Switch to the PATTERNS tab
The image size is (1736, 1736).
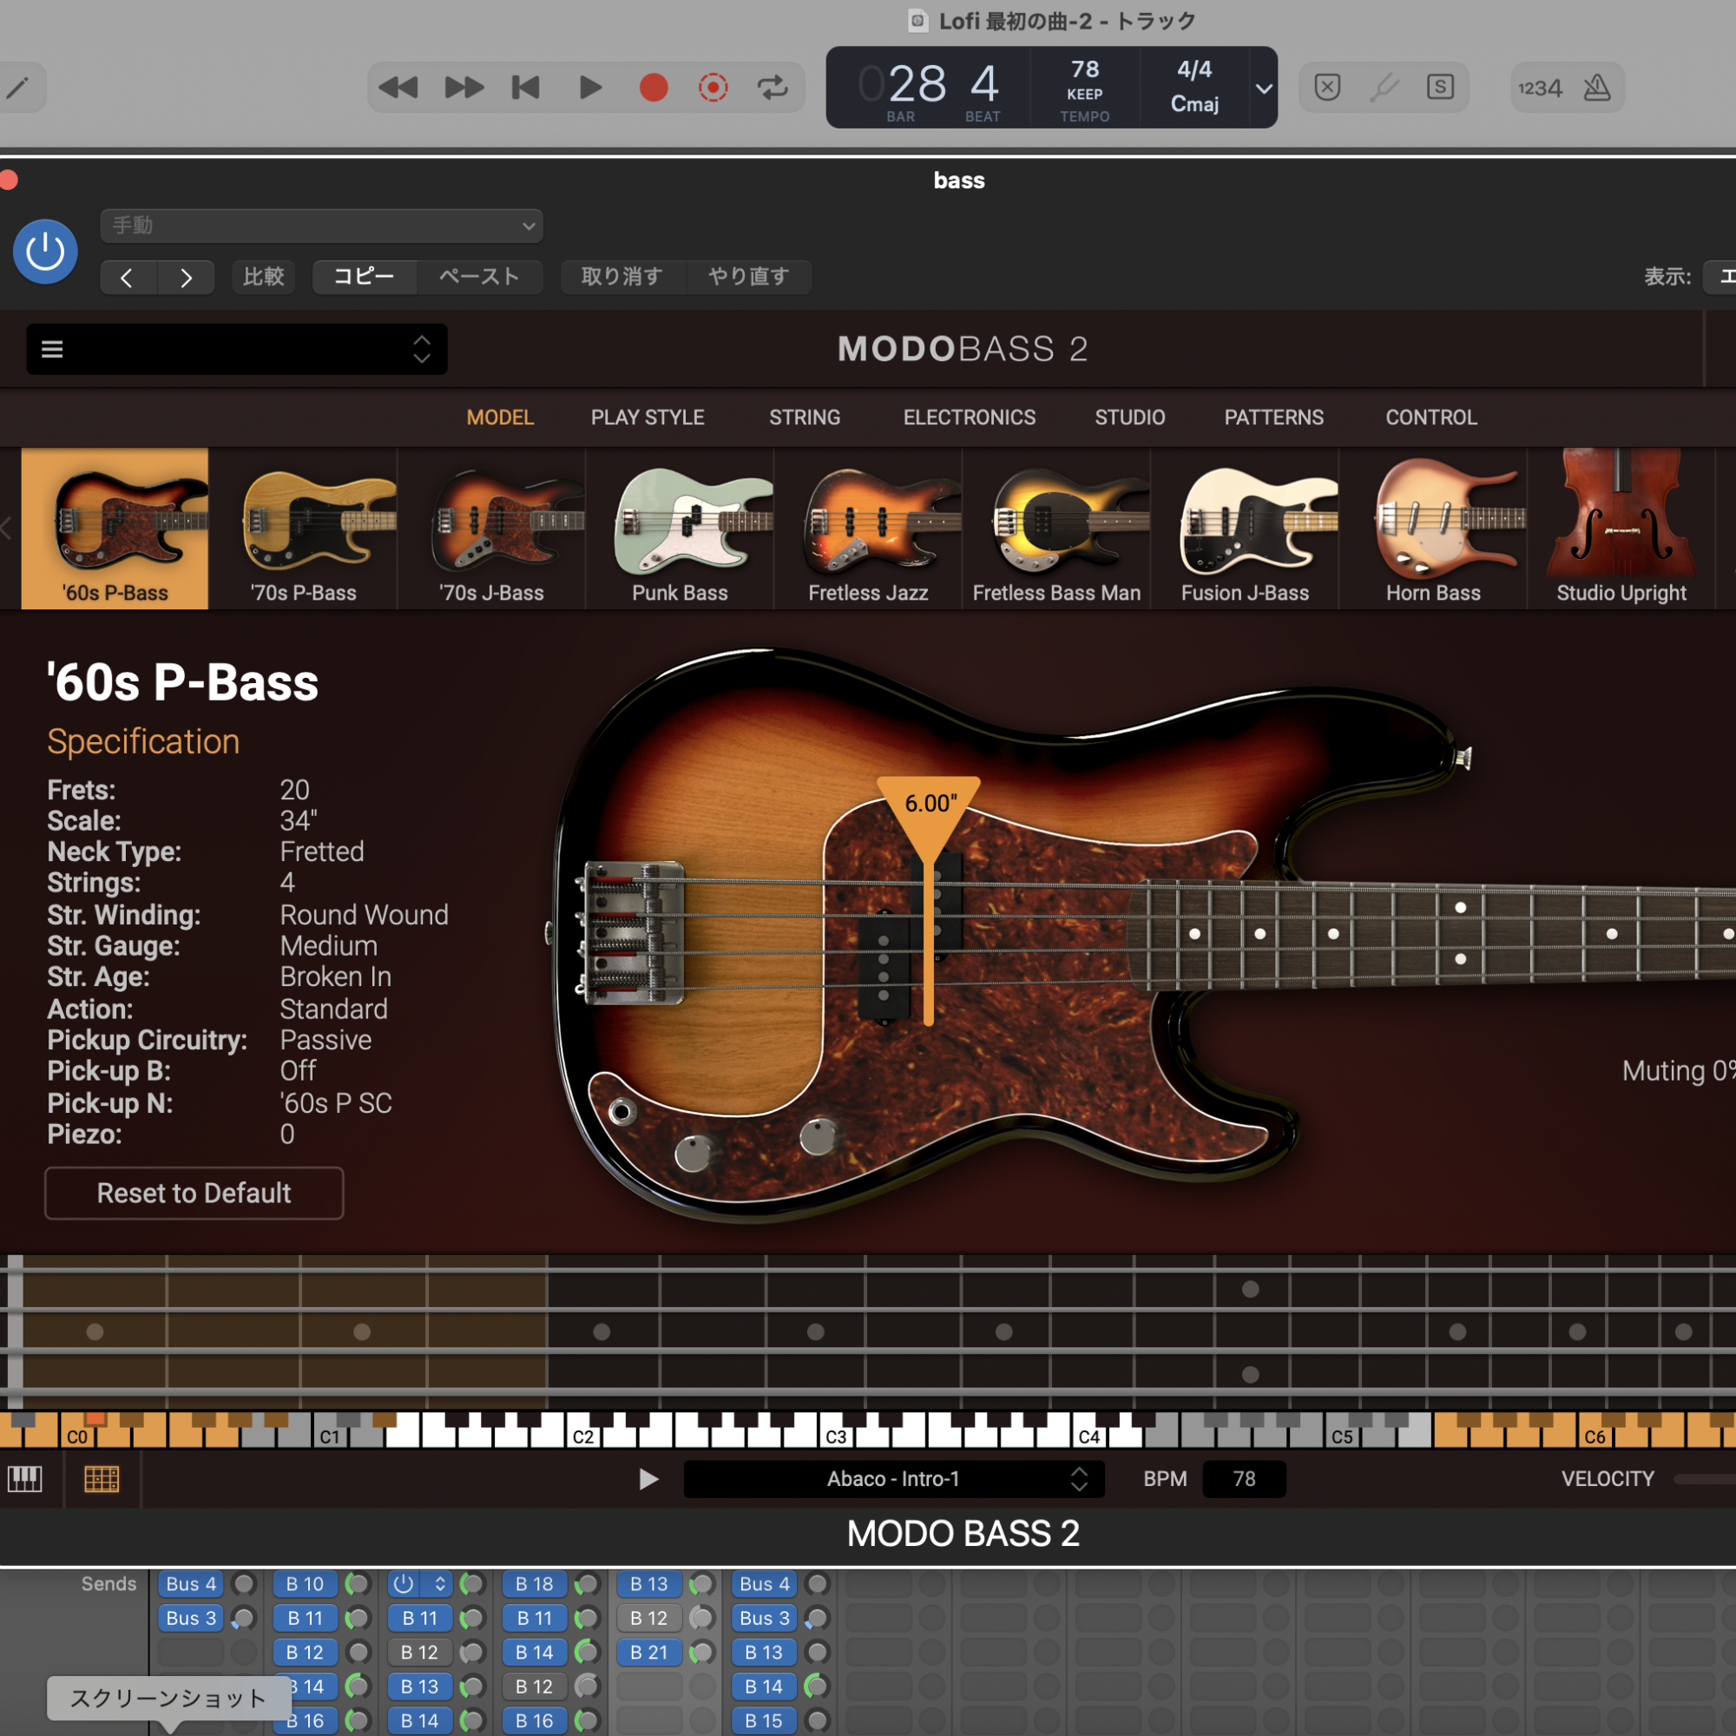1273,417
